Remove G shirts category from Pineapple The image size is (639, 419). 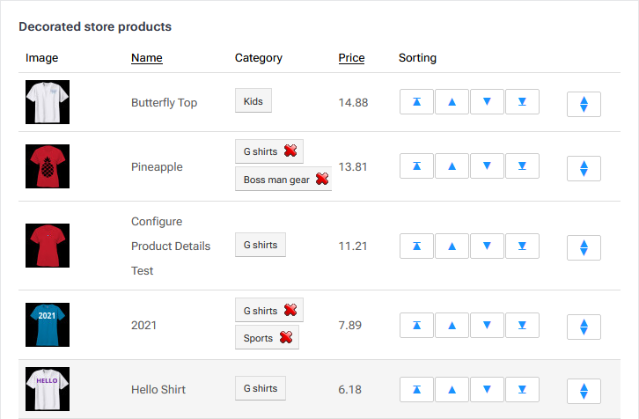tap(290, 151)
